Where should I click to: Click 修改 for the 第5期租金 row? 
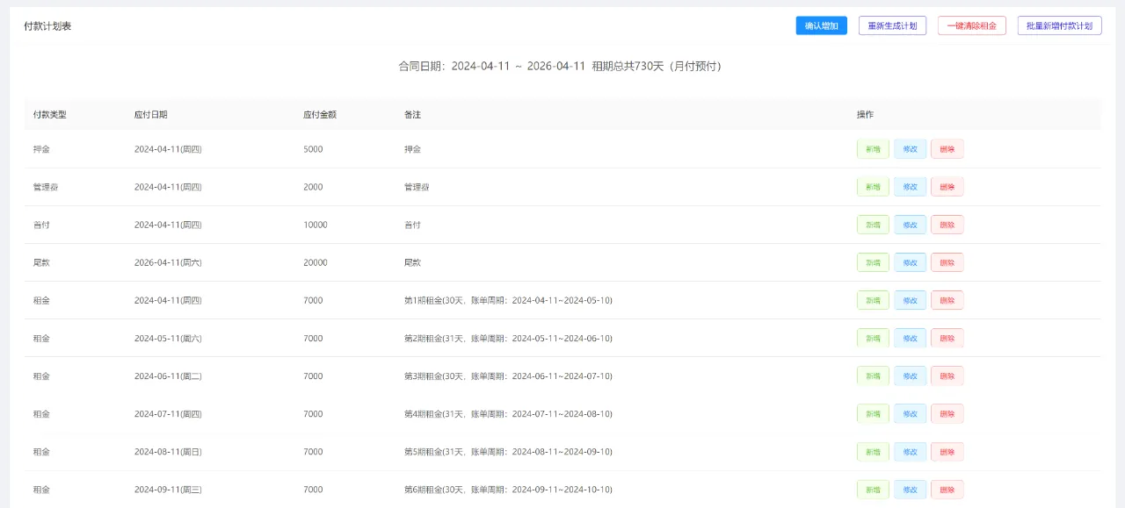coord(911,451)
